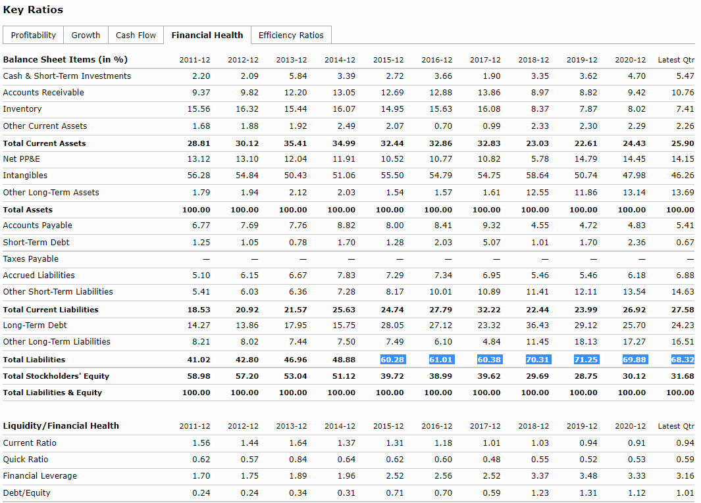Click highlighted Latest Qtr value 68.32
The image size is (701, 503).
click(683, 360)
